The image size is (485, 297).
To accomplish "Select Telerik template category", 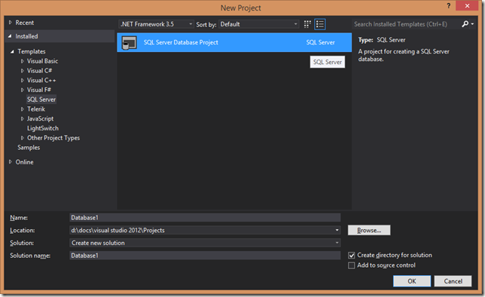I will [36, 109].
